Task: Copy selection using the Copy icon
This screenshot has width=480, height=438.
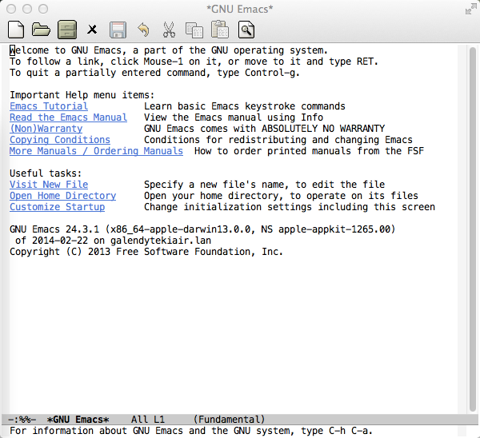Action: [x=194, y=30]
